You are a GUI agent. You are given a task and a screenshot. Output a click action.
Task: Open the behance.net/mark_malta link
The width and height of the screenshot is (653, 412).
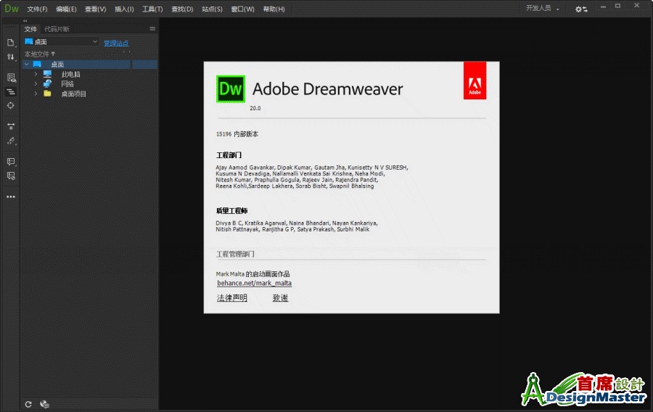254,283
